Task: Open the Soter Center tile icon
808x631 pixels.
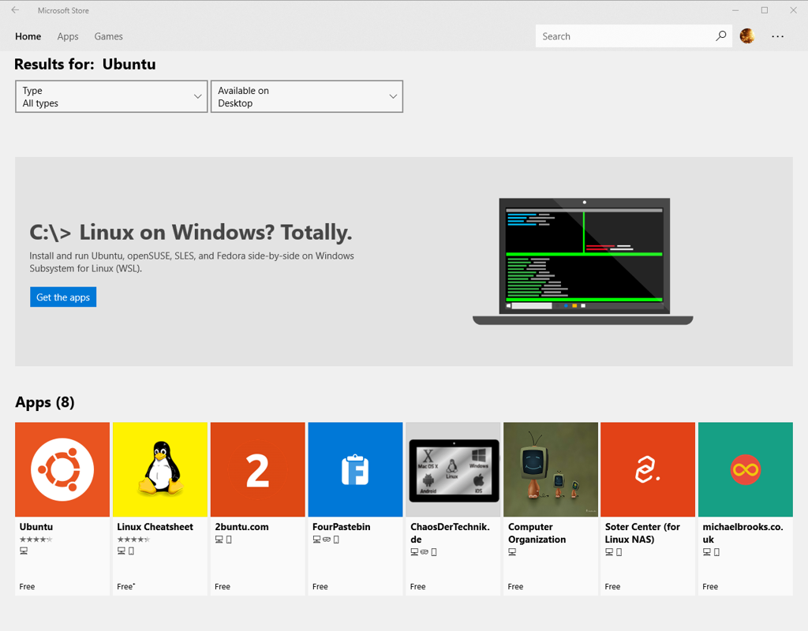Action: [648, 469]
